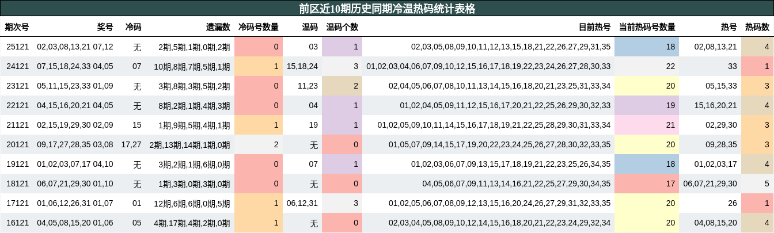774x233 pixels.
Task: Click the 遗漏数 column header
Action: (x=218, y=27)
